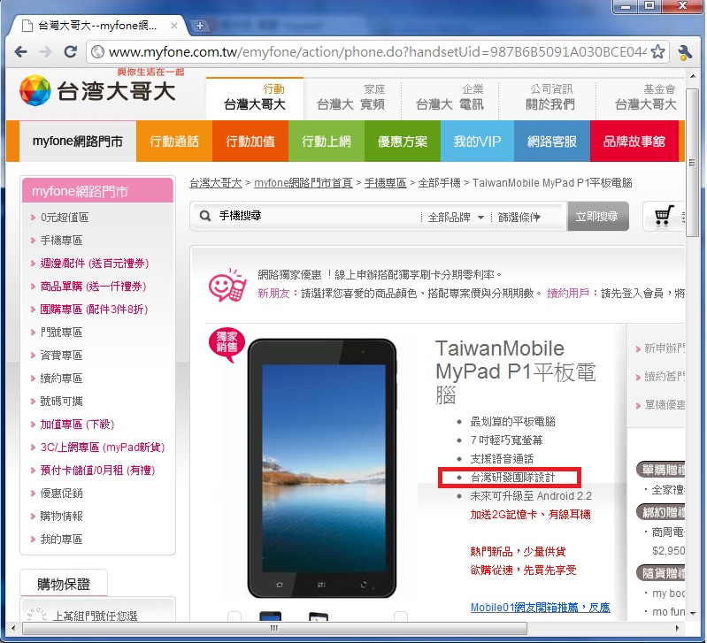The height and width of the screenshot is (643, 707).
Task: Open sidebar item 團購專區 (配件3件8折)
Action: [94, 310]
